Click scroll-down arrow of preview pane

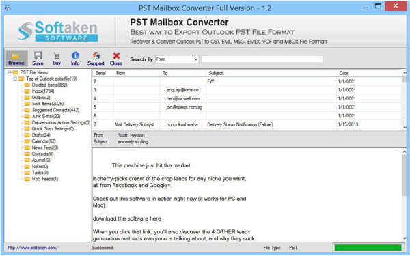tap(405, 238)
